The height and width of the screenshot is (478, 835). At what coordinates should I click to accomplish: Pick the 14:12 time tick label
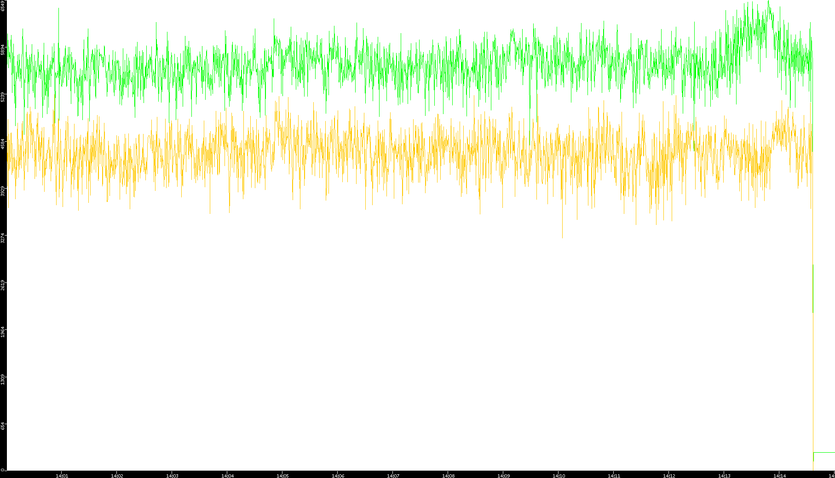point(669,476)
